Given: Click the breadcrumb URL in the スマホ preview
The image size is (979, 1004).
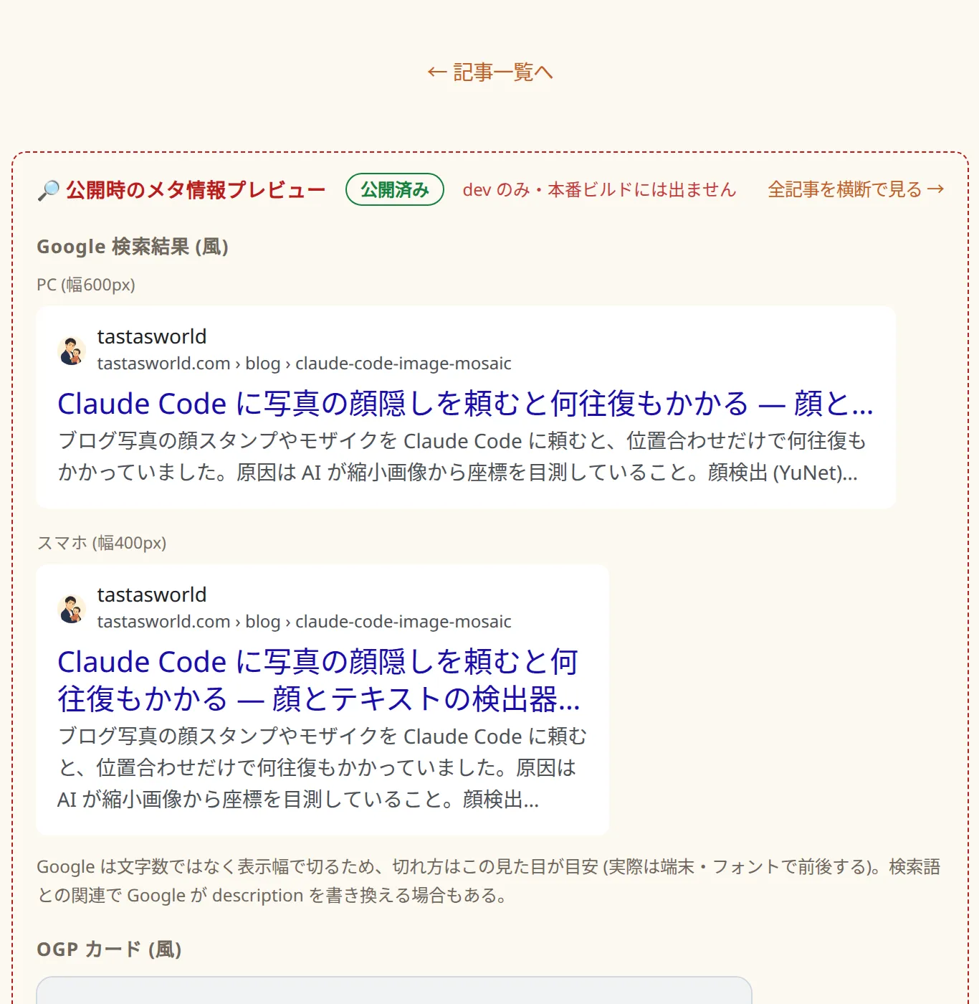Looking at the screenshot, I should pos(305,622).
